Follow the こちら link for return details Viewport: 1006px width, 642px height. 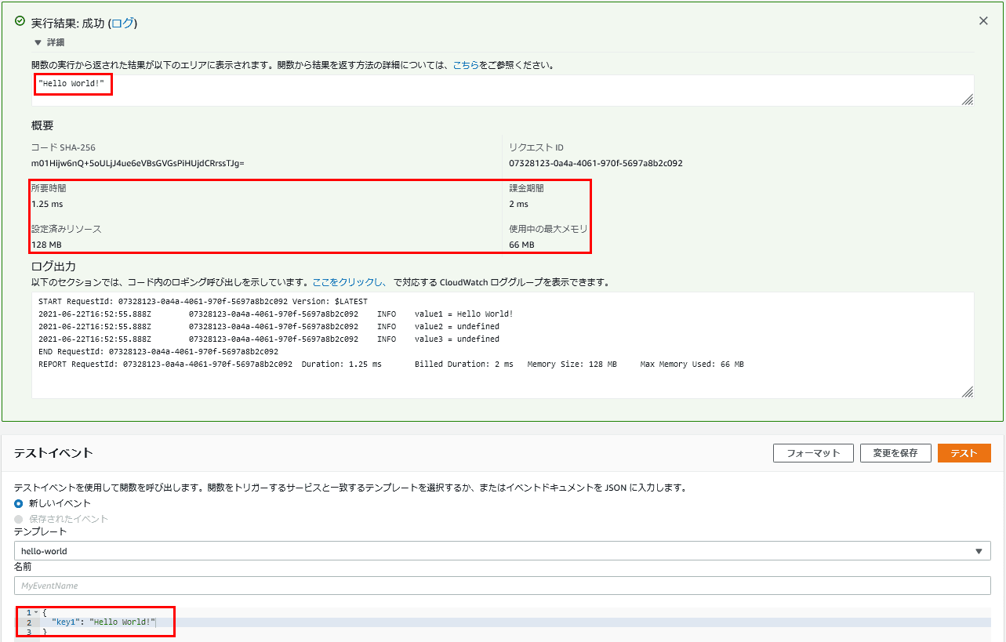(x=466, y=65)
